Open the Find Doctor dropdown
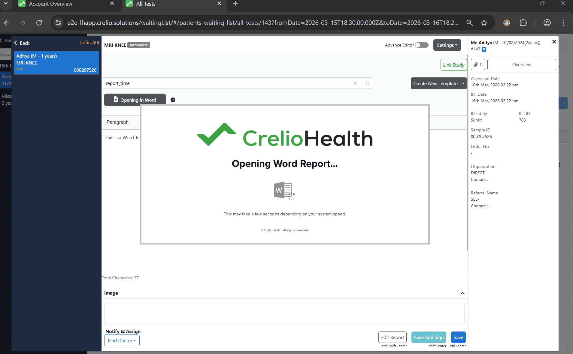Viewport: 573px width, 354px height. point(122,340)
